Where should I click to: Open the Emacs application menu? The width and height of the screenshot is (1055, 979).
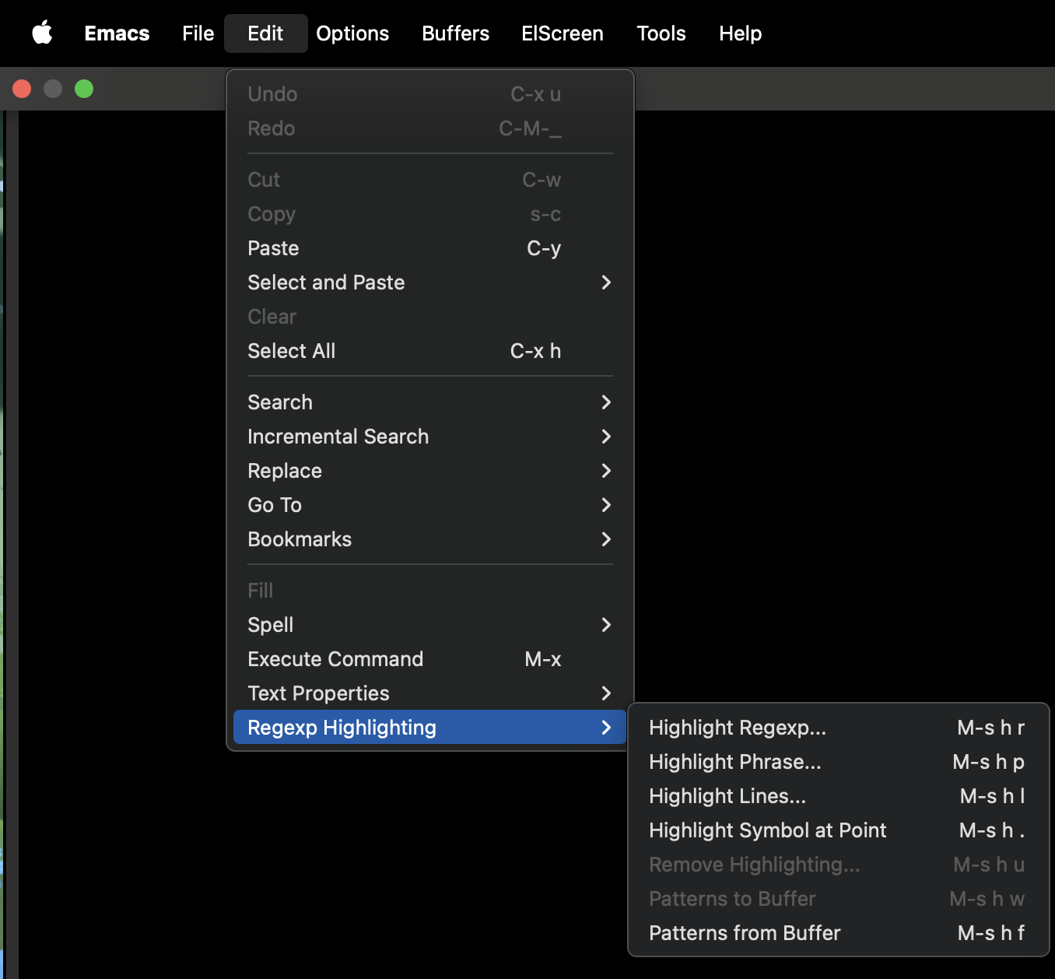point(117,33)
